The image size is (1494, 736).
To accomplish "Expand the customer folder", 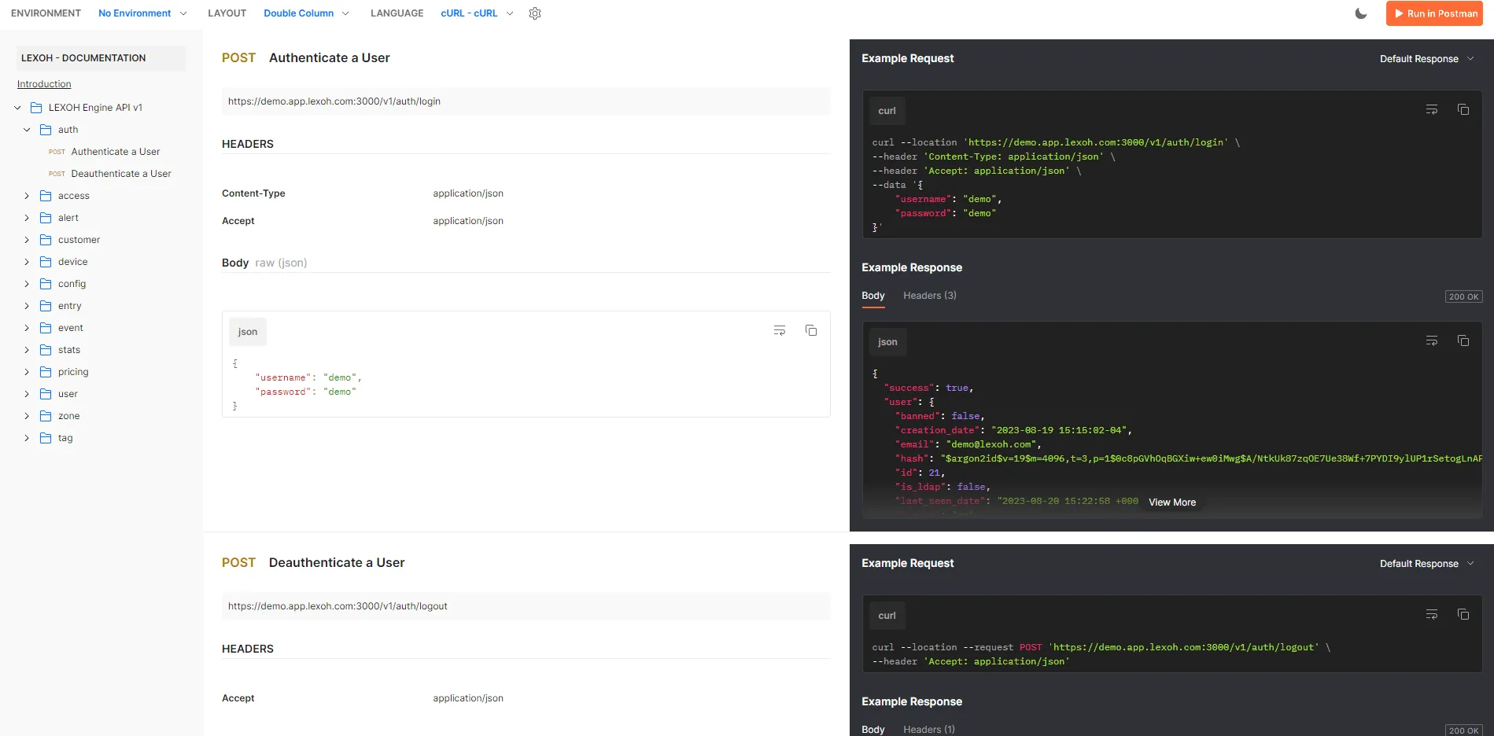I will (x=27, y=240).
